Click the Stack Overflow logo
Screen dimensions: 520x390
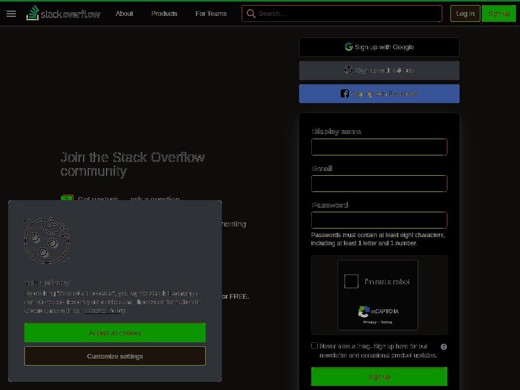click(x=63, y=14)
